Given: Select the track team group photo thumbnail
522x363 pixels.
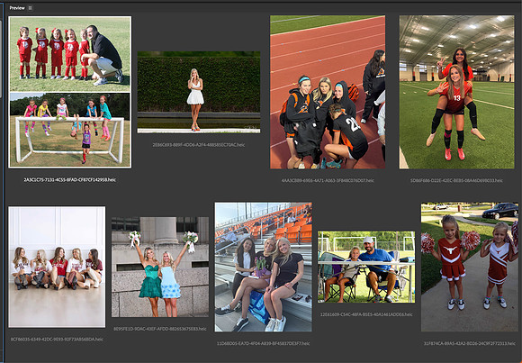Looking at the screenshot, I should click(328, 92).
